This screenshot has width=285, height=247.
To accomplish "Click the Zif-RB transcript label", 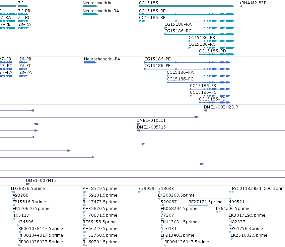I will [24, 11].
